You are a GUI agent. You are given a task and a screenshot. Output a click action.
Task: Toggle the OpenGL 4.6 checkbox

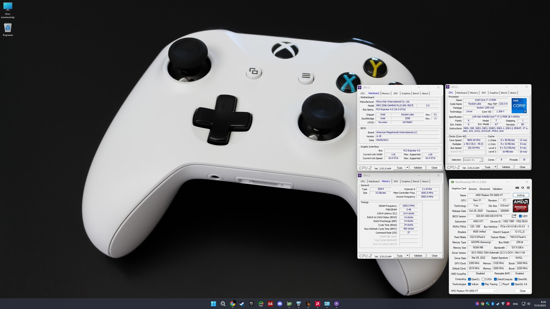pos(512,284)
